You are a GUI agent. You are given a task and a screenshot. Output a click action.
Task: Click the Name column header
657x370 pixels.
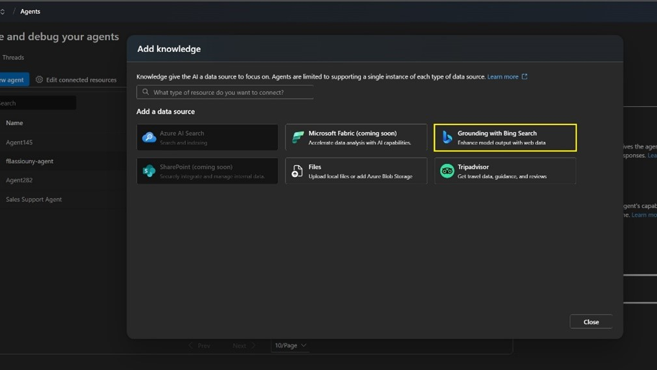[14, 123]
